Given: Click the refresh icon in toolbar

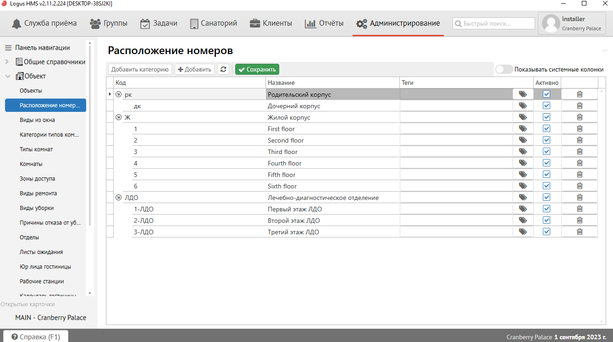Looking at the screenshot, I should pyautogui.click(x=223, y=69).
